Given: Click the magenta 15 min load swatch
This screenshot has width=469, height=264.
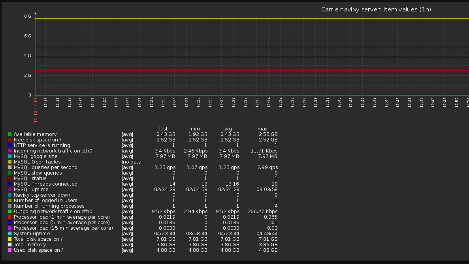Looking at the screenshot, I should 9,228.
